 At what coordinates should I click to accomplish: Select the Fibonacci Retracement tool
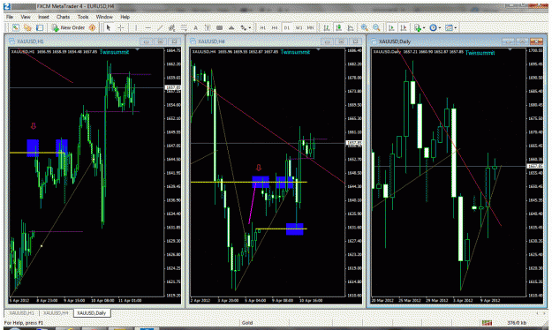(x=184, y=27)
